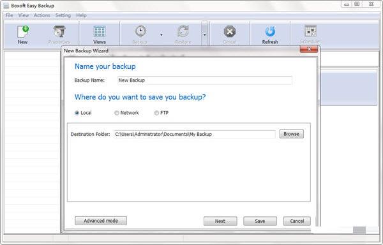Click the Refresh toolbar icon
Viewport: 383px width, 245px height.
[x=270, y=32]
